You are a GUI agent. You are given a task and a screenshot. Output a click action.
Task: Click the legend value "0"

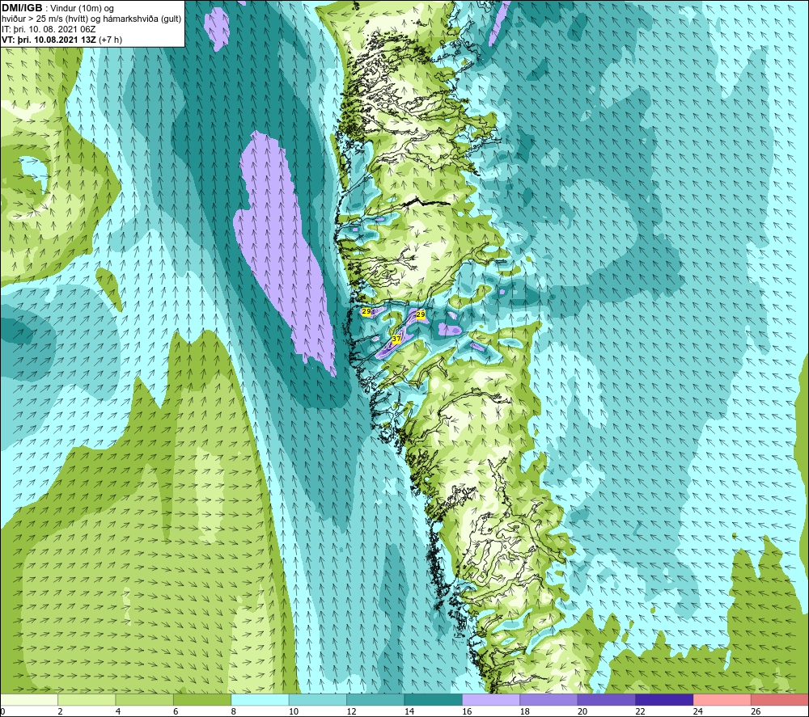pos(2,711)
